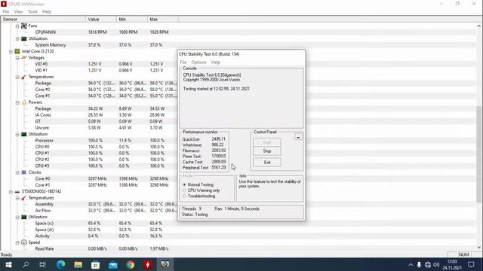This screenshot has height=271, width=483.
Task: Open File menu in CPU Stability Test
Action: click(x=183, y=62)
